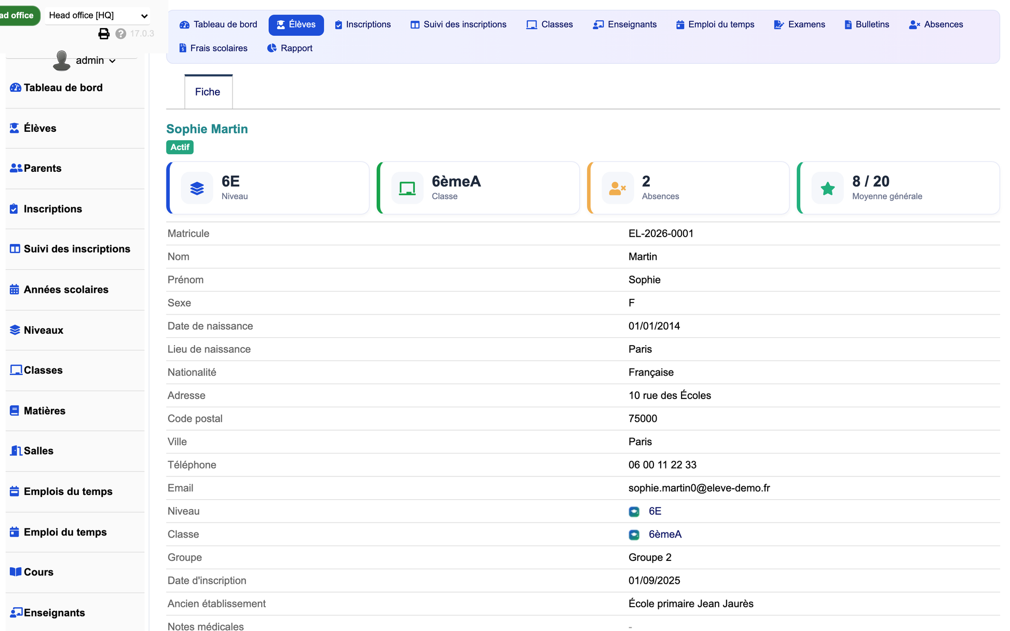Open Suivi des inscriptions top menu item
The height and width of the screenshot is (631, 1010).
(x=458, y=24)
